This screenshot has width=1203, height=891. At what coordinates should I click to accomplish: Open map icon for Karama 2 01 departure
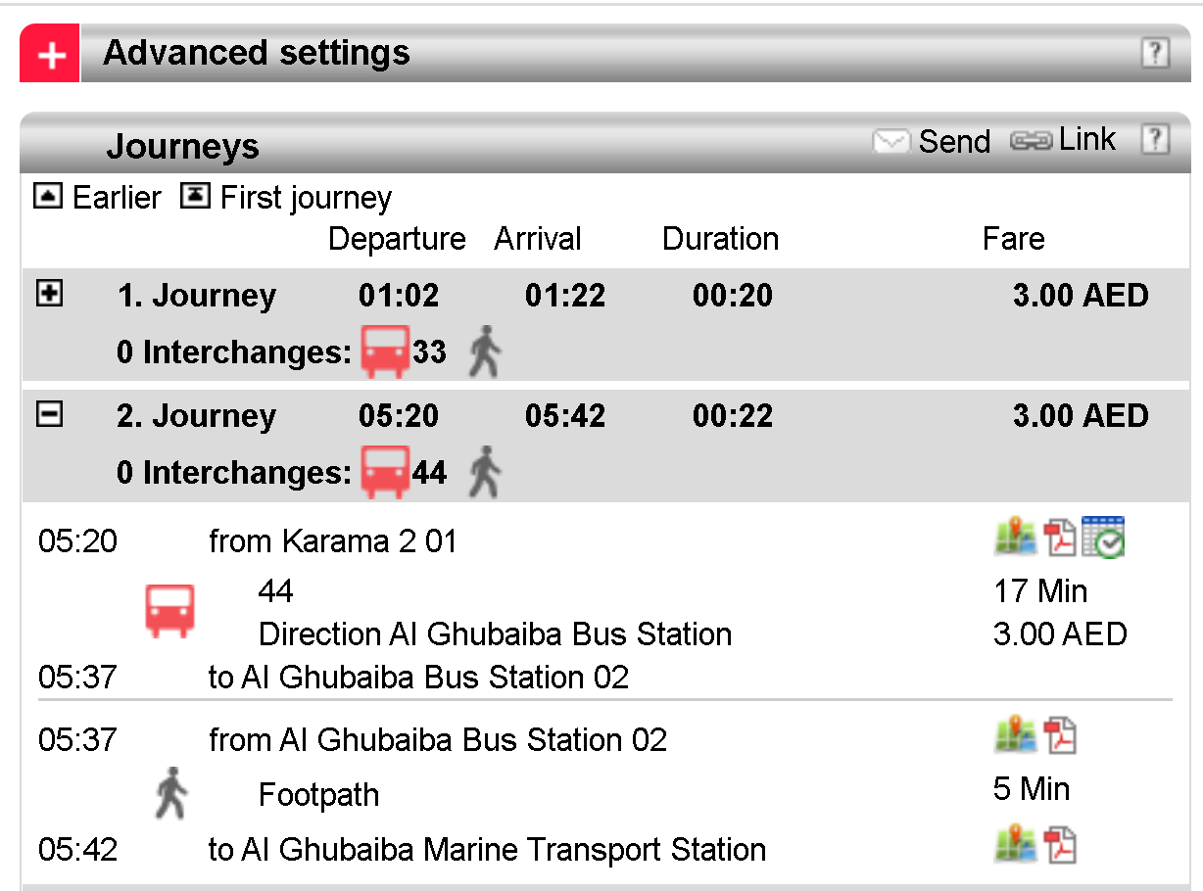click(1016, 538)
